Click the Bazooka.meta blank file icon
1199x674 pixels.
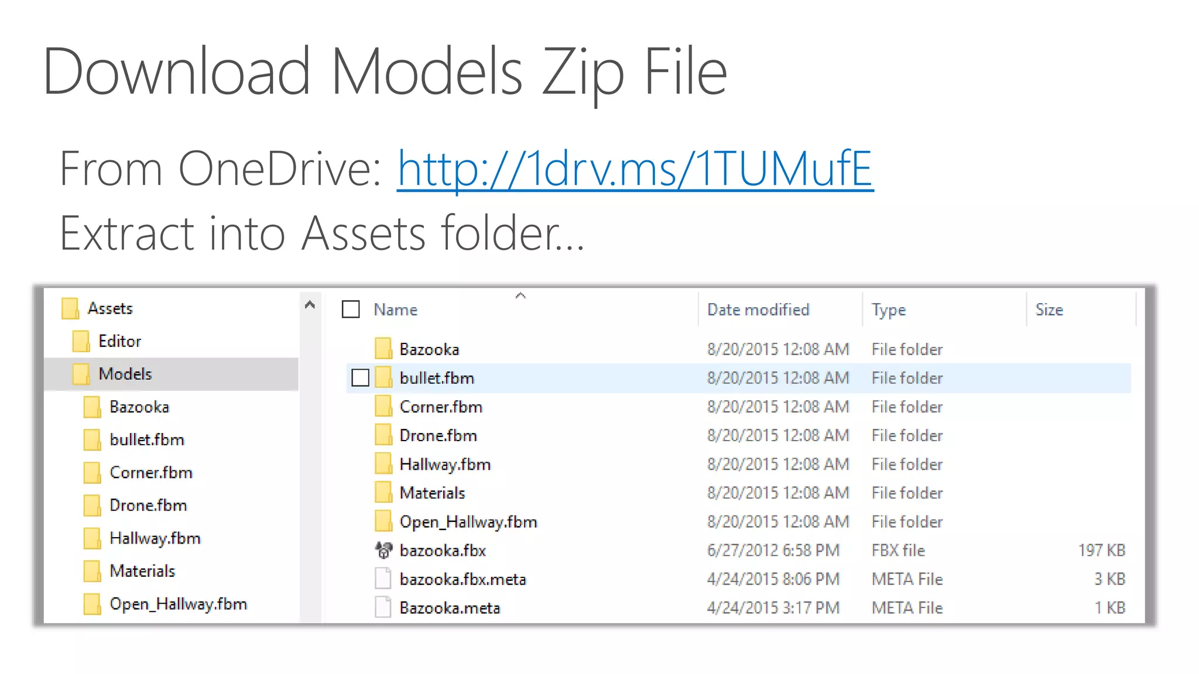[x=383, y=607]
